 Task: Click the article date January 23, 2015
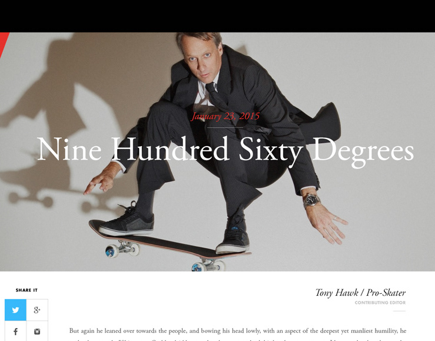coord(225,115)
